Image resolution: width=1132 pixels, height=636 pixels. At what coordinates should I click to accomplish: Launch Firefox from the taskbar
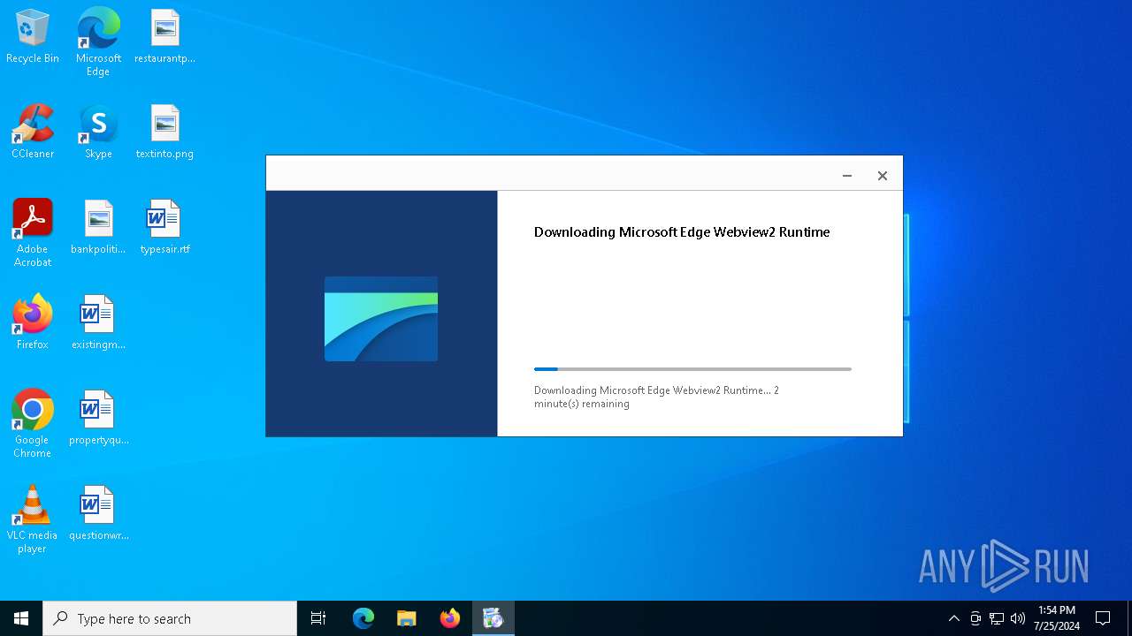(450, 618)
